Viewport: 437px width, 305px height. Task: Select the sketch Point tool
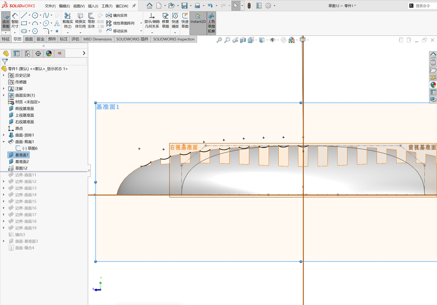point(57,31)
